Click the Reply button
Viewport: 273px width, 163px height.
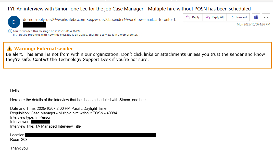[x=193, y=17]
